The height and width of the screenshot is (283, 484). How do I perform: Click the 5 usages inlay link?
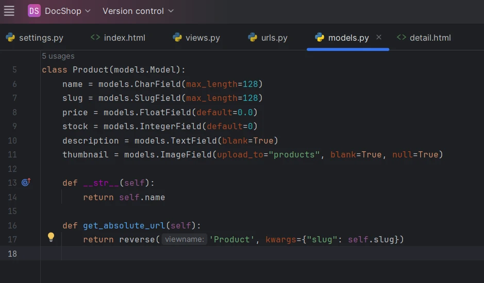point(58,56)
